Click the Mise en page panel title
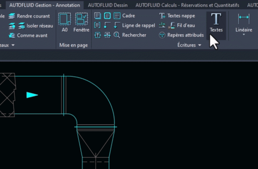 click(74, 45)
